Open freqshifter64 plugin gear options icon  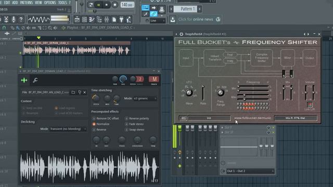pos(182,34)
